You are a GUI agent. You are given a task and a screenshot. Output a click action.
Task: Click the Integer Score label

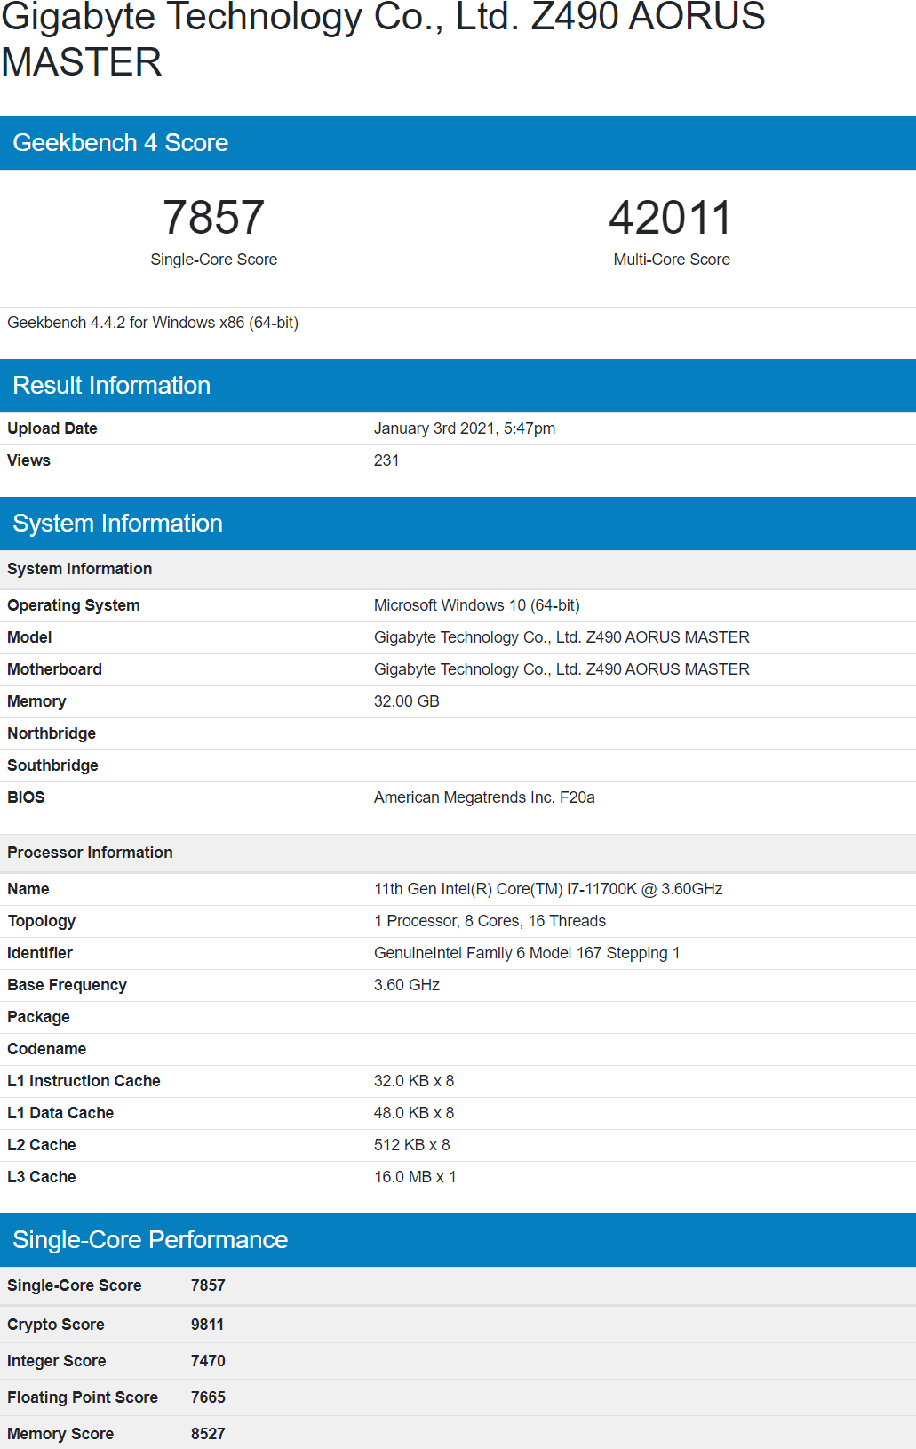pyautogui.click(x=57, y=1361)
